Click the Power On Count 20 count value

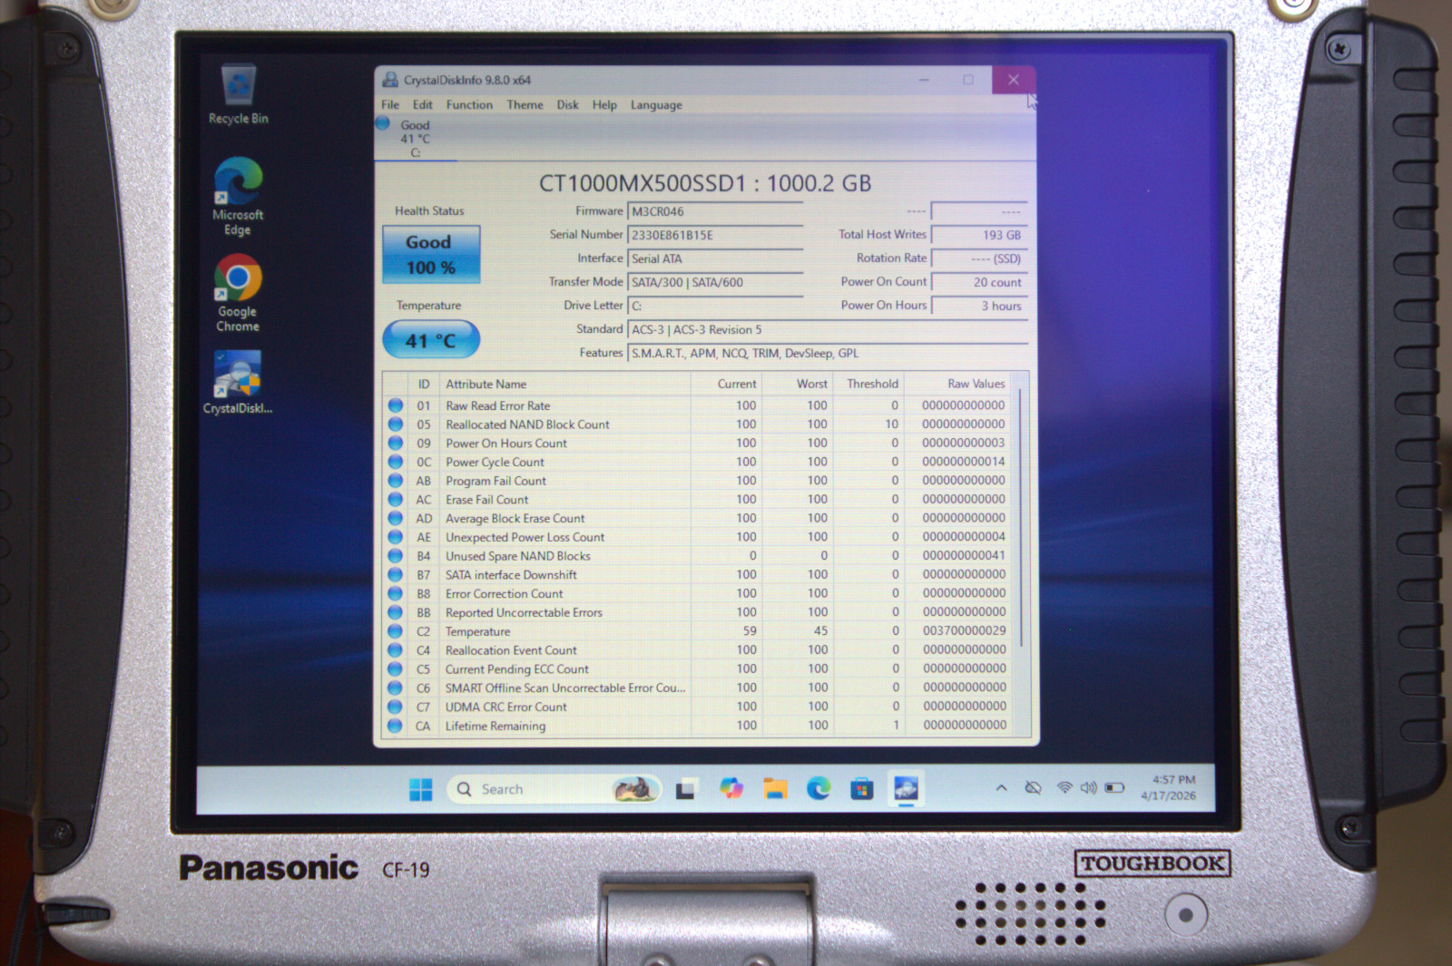979,282
